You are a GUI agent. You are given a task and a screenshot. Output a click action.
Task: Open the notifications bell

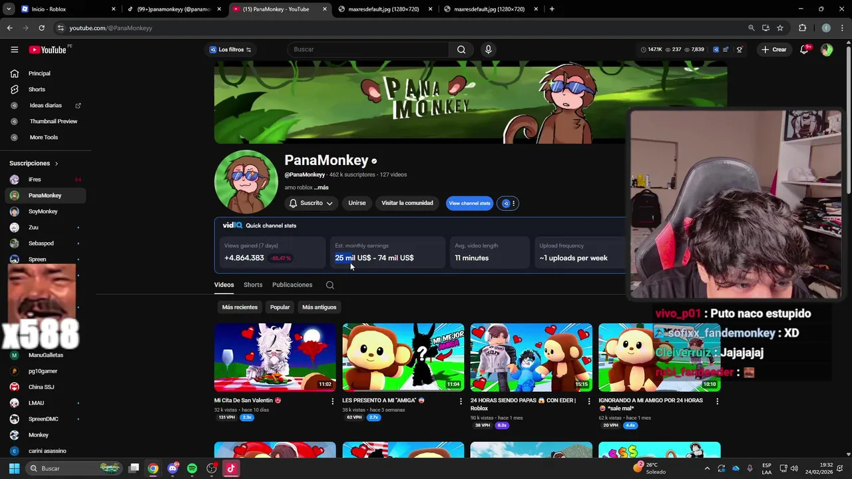[x=804, y=49]
